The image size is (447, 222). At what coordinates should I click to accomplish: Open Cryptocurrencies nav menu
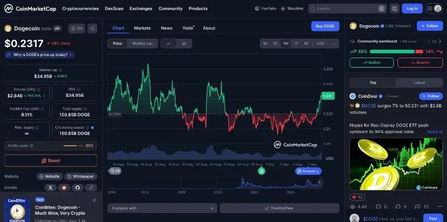pos(80,8)
